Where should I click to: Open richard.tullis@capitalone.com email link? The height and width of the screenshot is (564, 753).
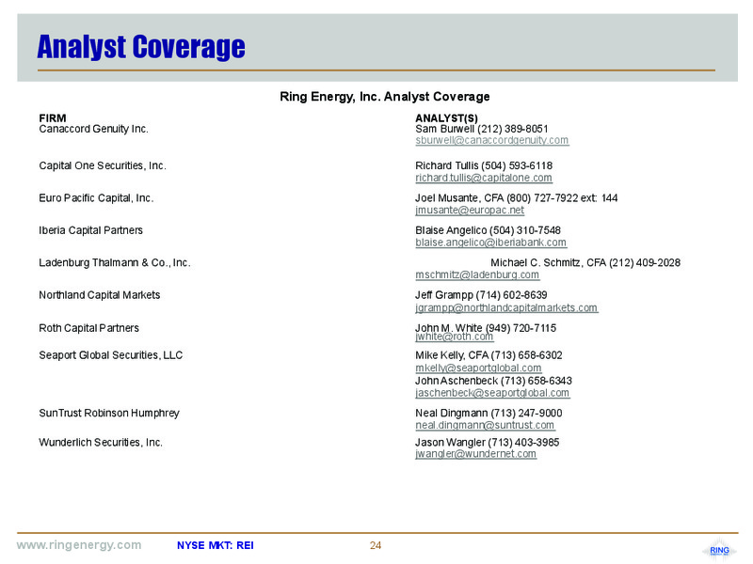[484, 178]
